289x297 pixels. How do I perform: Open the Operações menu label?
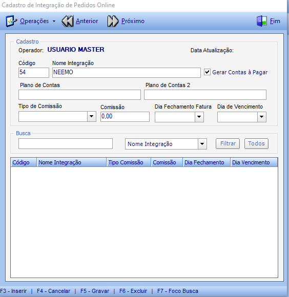(x=34, y=21)
